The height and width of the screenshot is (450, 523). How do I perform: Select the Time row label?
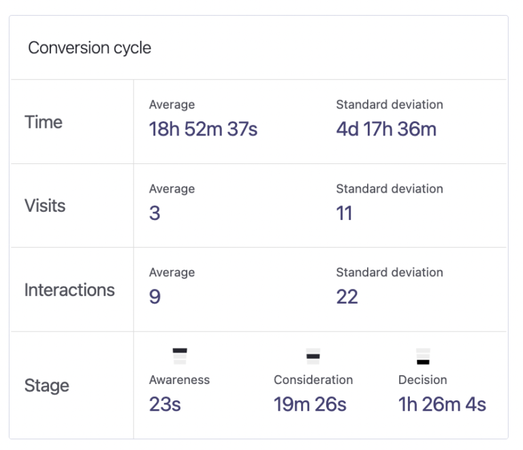(x=44, y=122)
